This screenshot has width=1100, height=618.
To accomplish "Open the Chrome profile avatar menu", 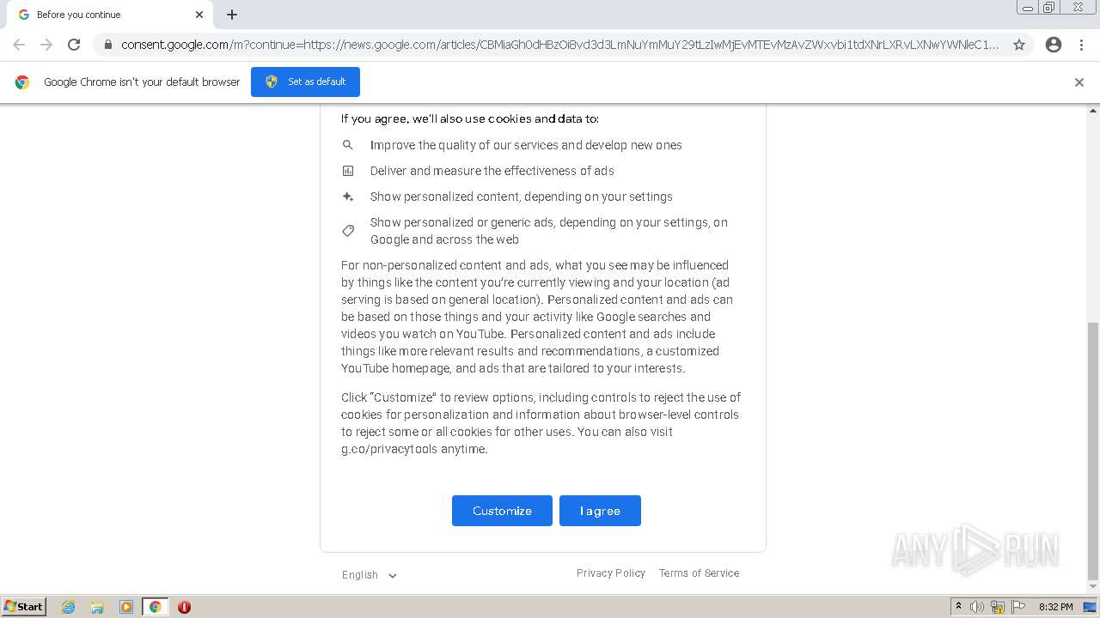I will (x=1054, y=45).
